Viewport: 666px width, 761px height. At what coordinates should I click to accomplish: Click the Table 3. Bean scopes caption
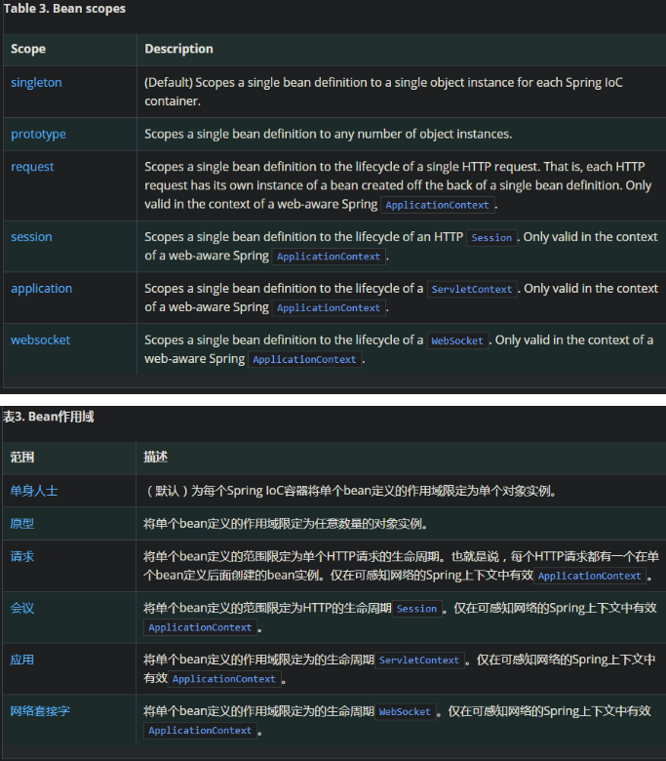click(x=64, y=9)
